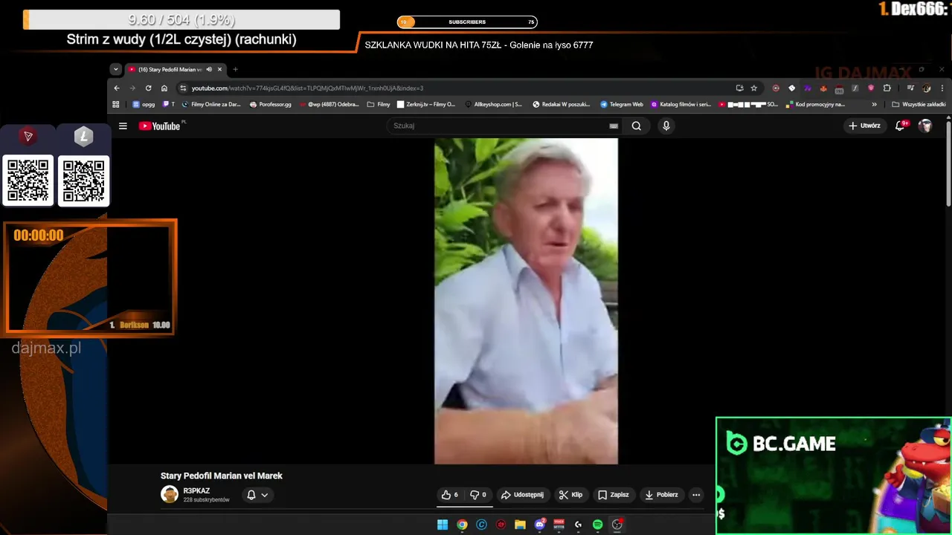Open the Porofessor.gg bookmark
Viewport: 952px width, 535px height.
point(270,105)
